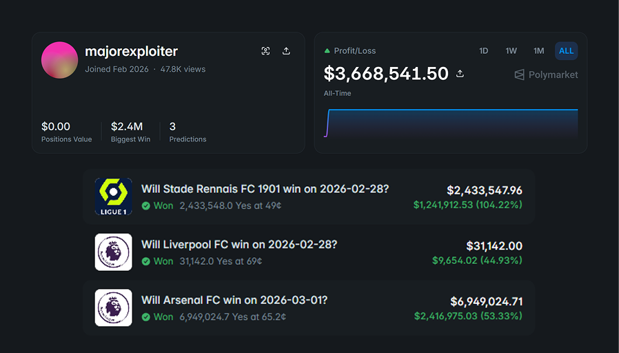Open the Liverpool FC win market

click(239, 245)
